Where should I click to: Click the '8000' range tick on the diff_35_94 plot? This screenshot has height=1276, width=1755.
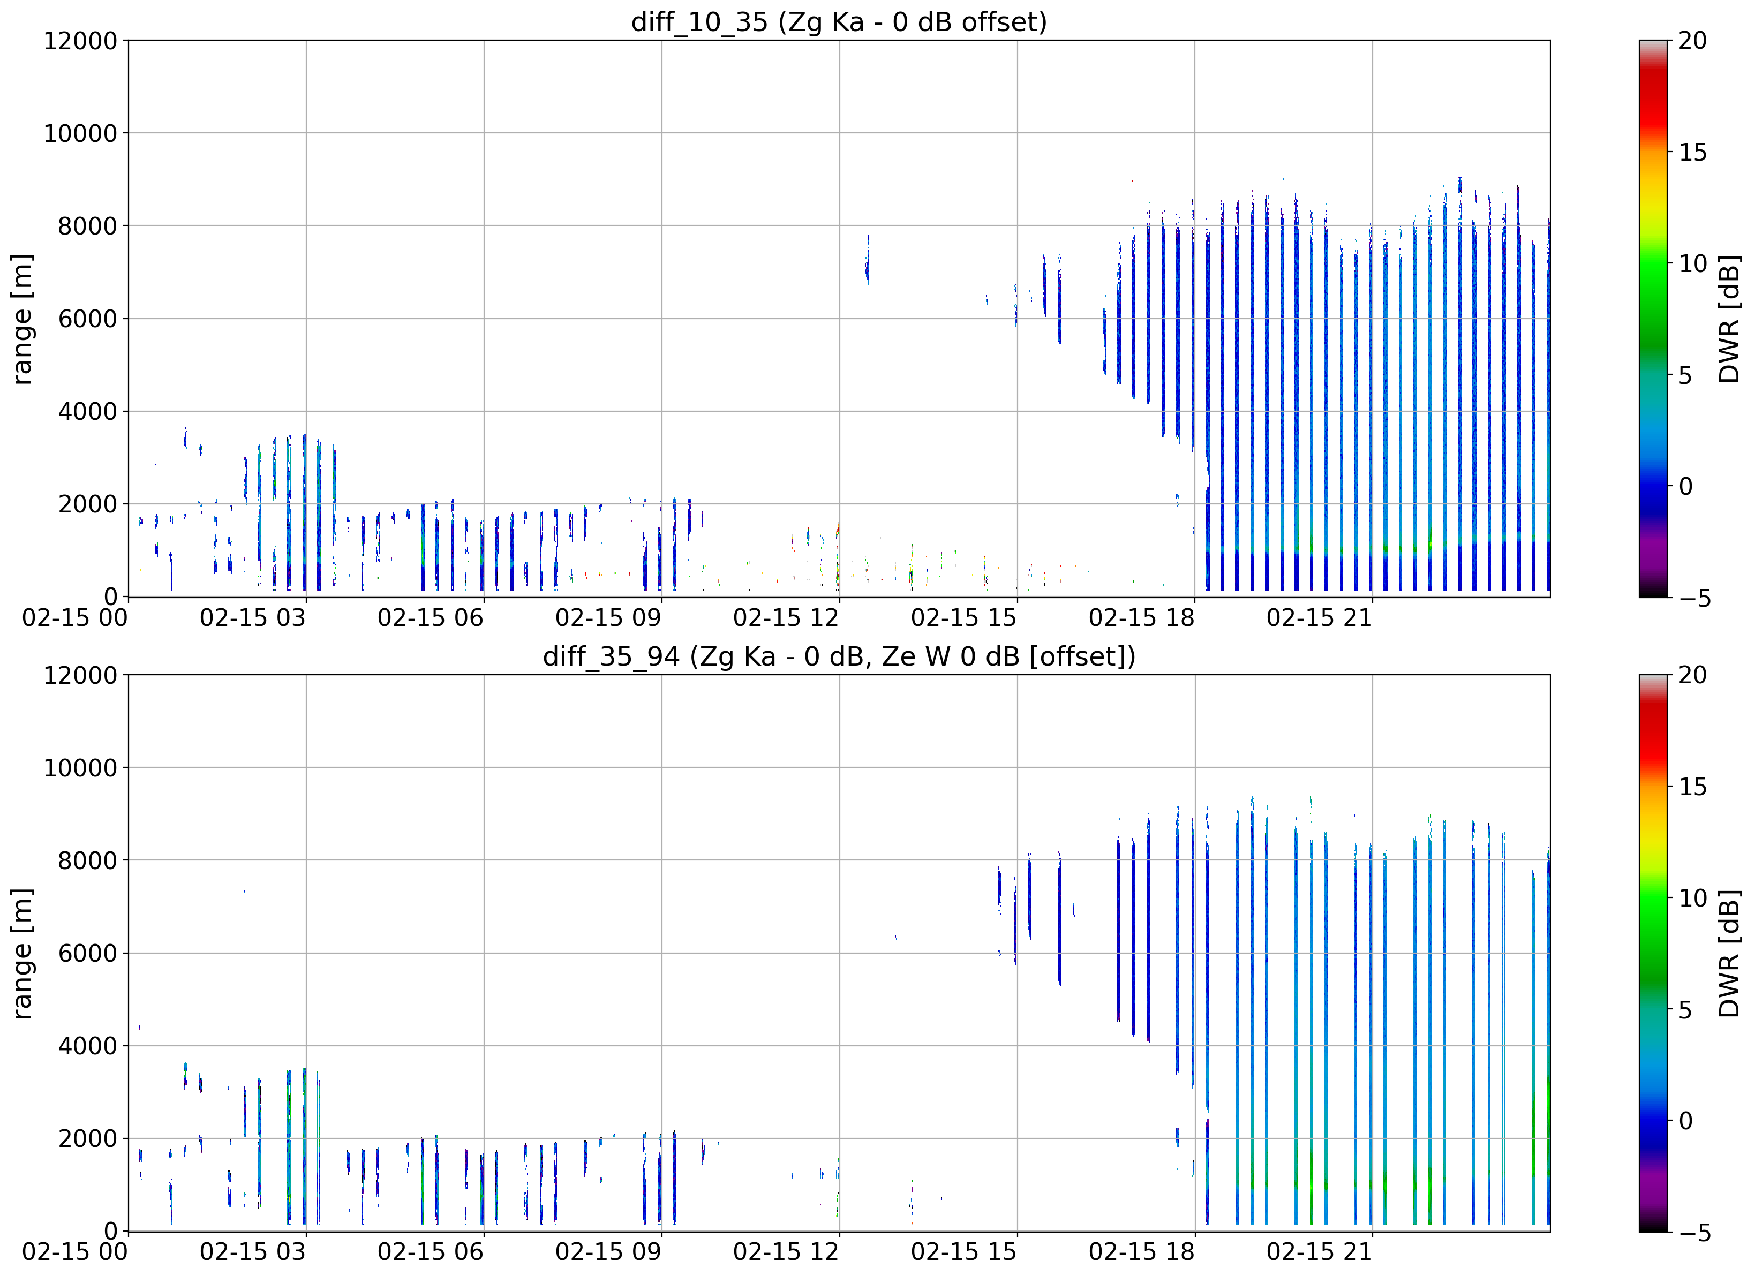point(87,860)
